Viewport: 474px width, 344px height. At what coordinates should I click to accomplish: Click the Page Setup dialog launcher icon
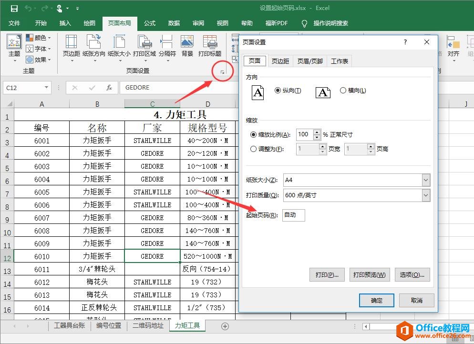coord(223,72)
